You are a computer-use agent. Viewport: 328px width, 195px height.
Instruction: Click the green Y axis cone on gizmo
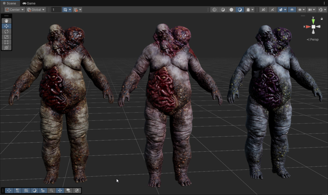point(313,21)
